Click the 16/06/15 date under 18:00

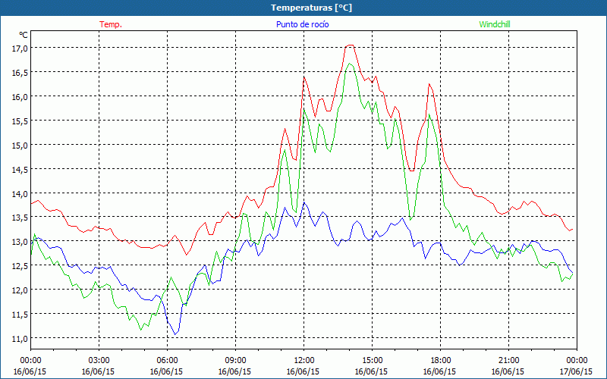coord(440,371)
